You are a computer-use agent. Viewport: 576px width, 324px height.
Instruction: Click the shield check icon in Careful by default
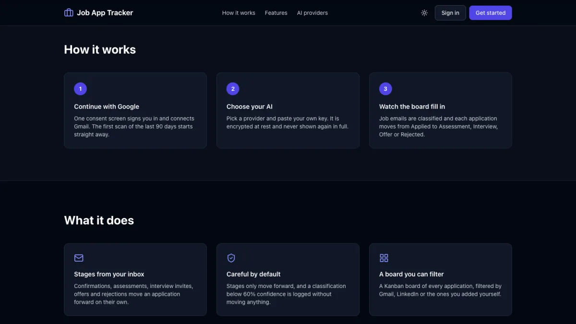coord(231,258)
